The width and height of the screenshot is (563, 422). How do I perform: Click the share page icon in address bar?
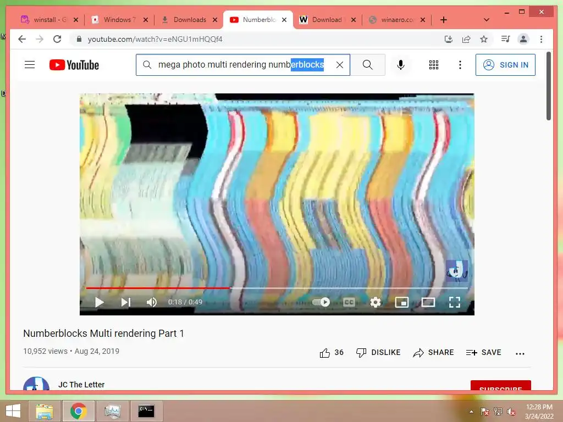click(x=466, y=39)
